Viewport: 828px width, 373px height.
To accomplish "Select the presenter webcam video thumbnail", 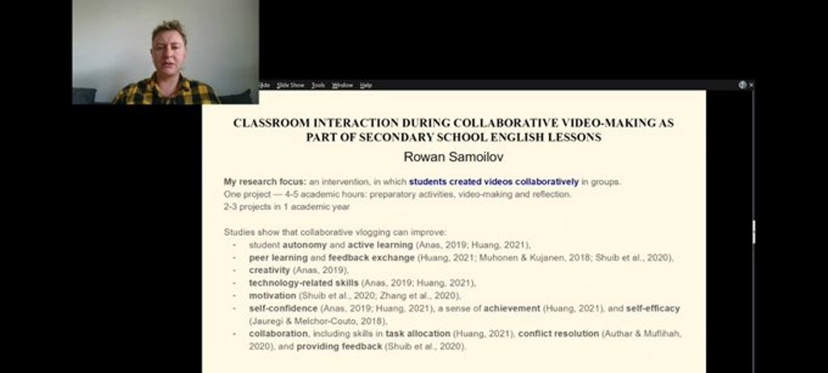I will (165, 52).
